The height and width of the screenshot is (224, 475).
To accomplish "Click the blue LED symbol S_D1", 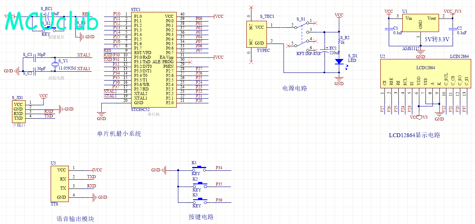I will [x=339, y=61].
